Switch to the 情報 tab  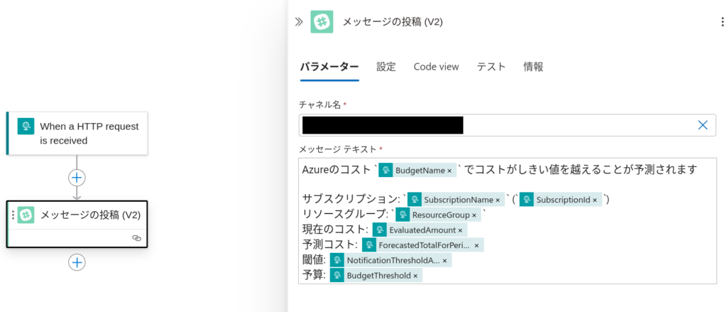pos(533,67)
